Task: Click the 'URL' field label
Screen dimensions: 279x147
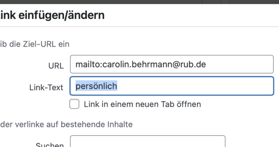Action: coord(56,66)
